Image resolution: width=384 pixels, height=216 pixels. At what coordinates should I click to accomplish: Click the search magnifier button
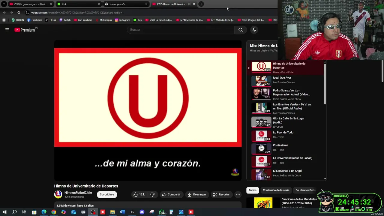point(241,30)
